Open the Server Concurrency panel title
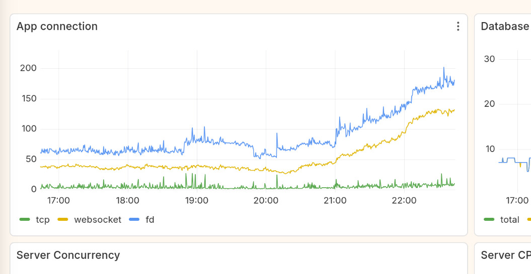The height and width of the screenshot is (274, 531). click(68, 255)
